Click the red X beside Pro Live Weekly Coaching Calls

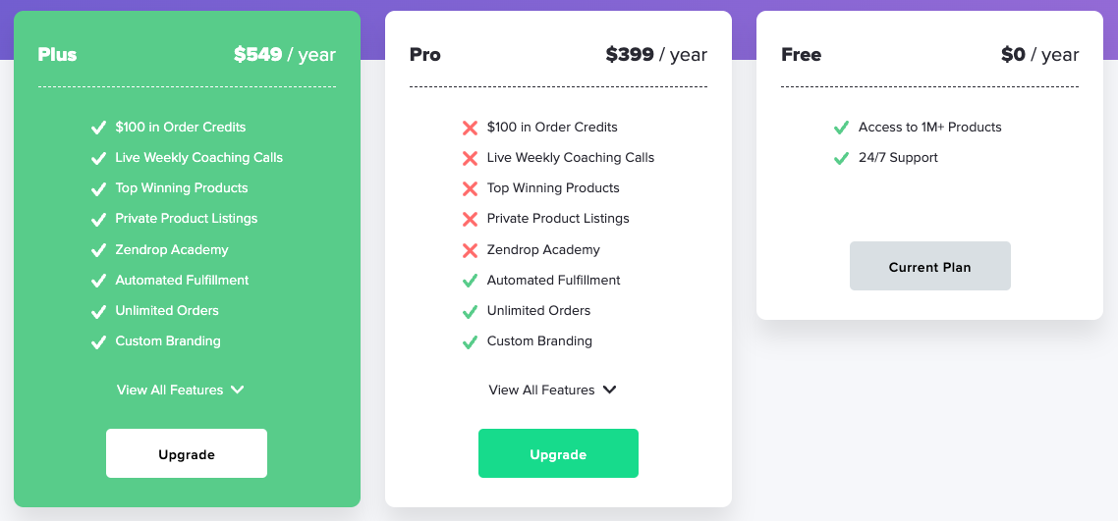(x=470, y=158)
